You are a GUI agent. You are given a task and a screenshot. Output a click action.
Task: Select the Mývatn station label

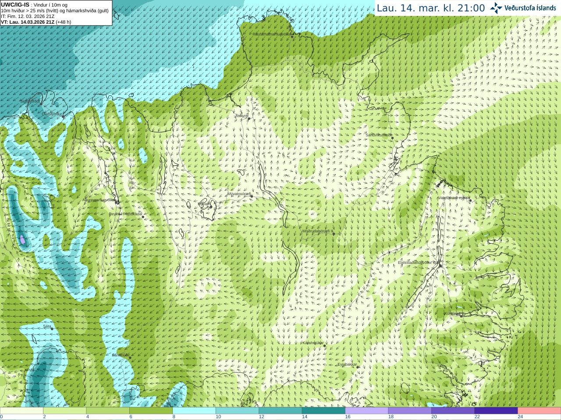click(x=204, y=204)
